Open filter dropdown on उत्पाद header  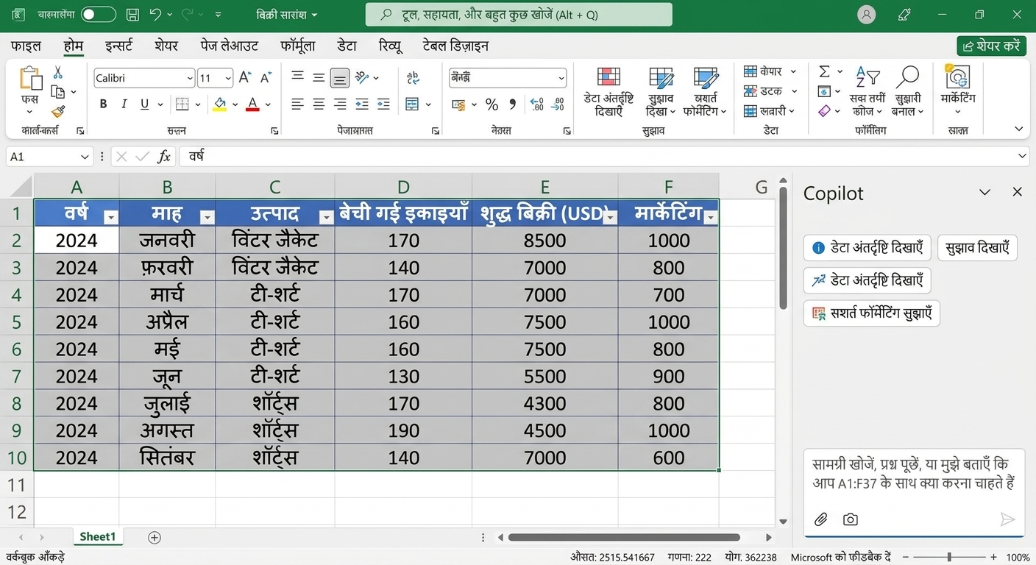327,217
